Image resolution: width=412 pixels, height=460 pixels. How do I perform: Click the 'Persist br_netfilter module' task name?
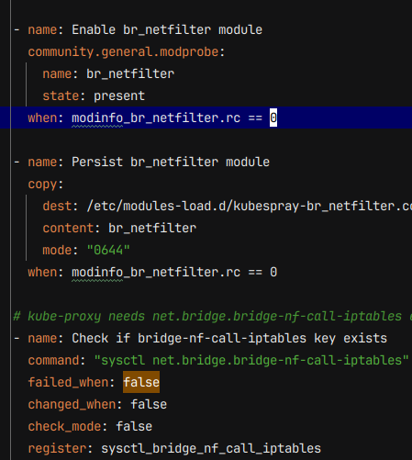click(x=171, y=162)
